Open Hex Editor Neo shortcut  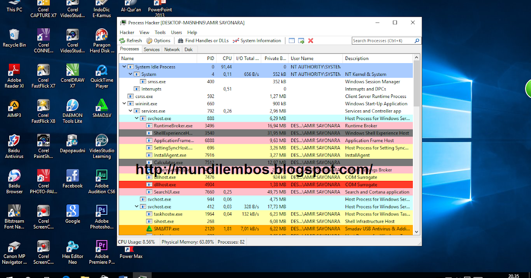[x=73, y=252]
